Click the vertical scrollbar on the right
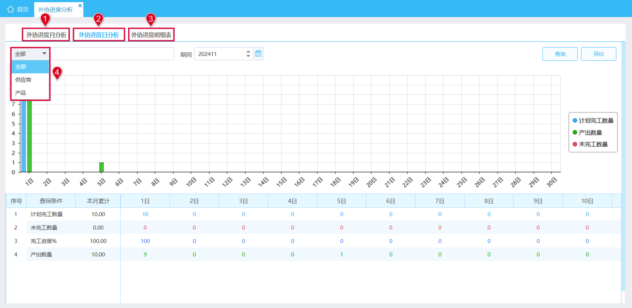Image resolution: width=632 pixels, height=308 pixels. click(x=623, y=166)
